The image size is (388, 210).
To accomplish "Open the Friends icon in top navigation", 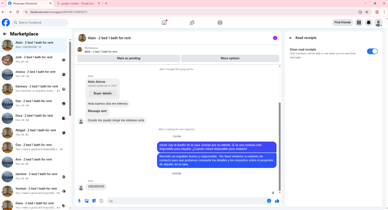I will [x=192, y=22].
